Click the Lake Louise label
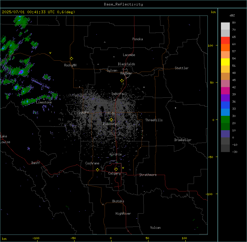 click(5, 139)
